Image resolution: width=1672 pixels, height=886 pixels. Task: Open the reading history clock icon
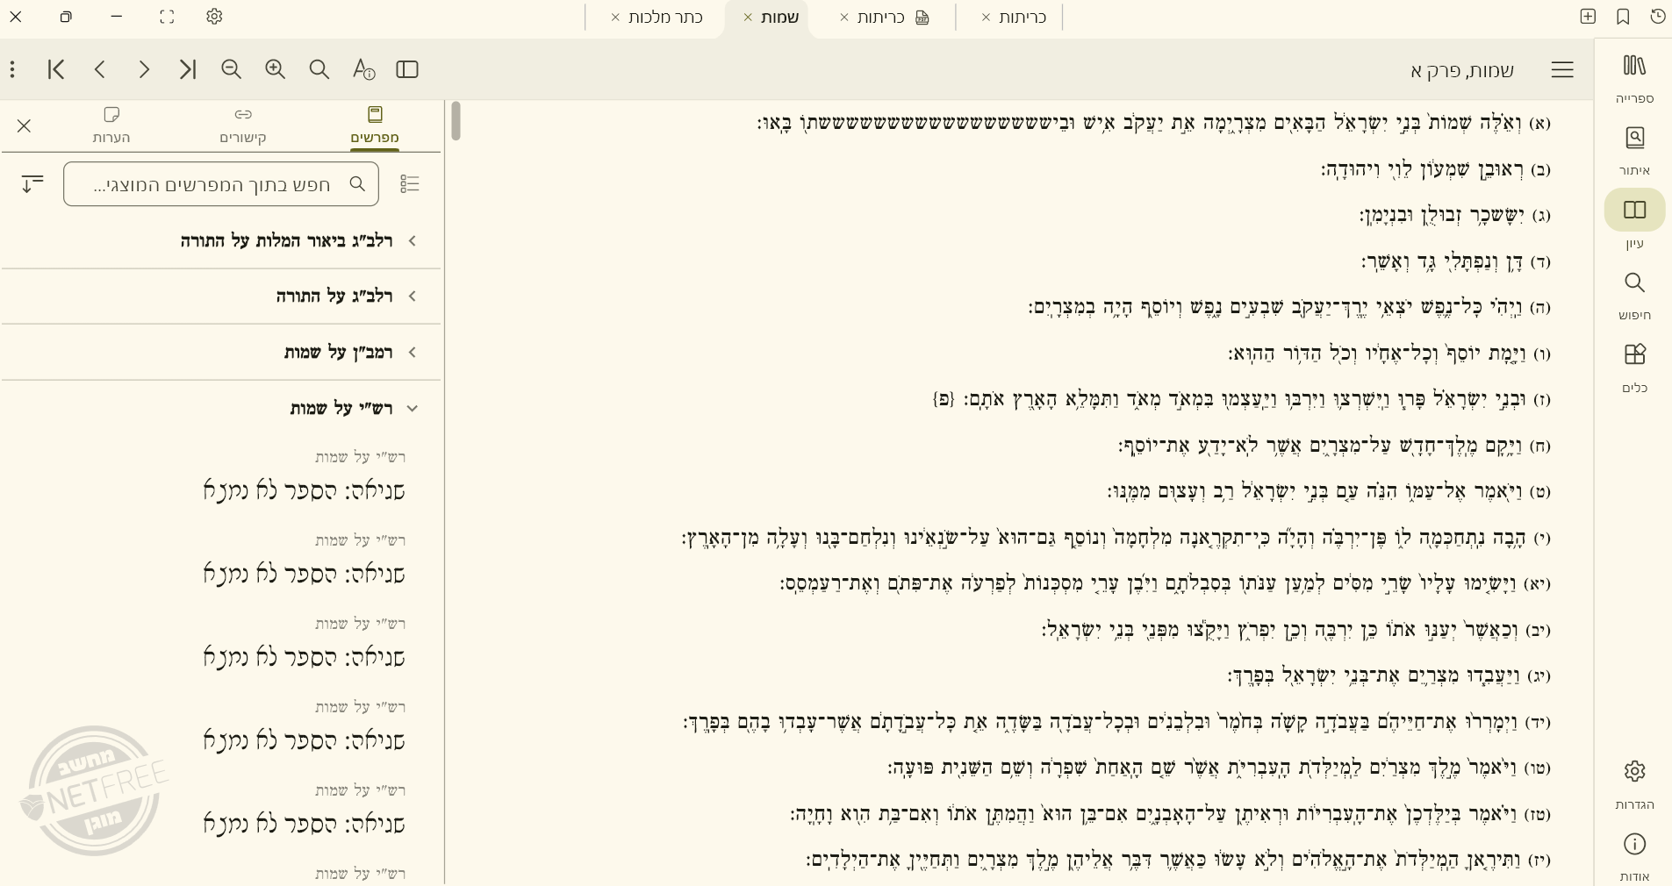click(1657, 17)
